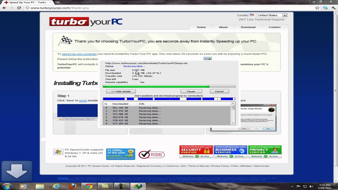Open the Download navigation tab
The image size is (338, 190).
[248, 27]
